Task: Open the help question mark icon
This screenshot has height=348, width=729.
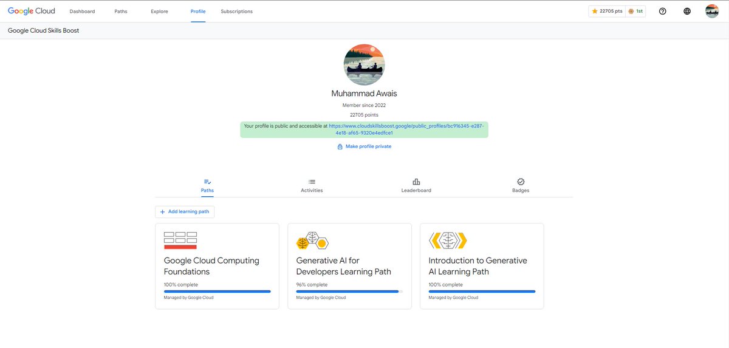Action: pos(663,11)
